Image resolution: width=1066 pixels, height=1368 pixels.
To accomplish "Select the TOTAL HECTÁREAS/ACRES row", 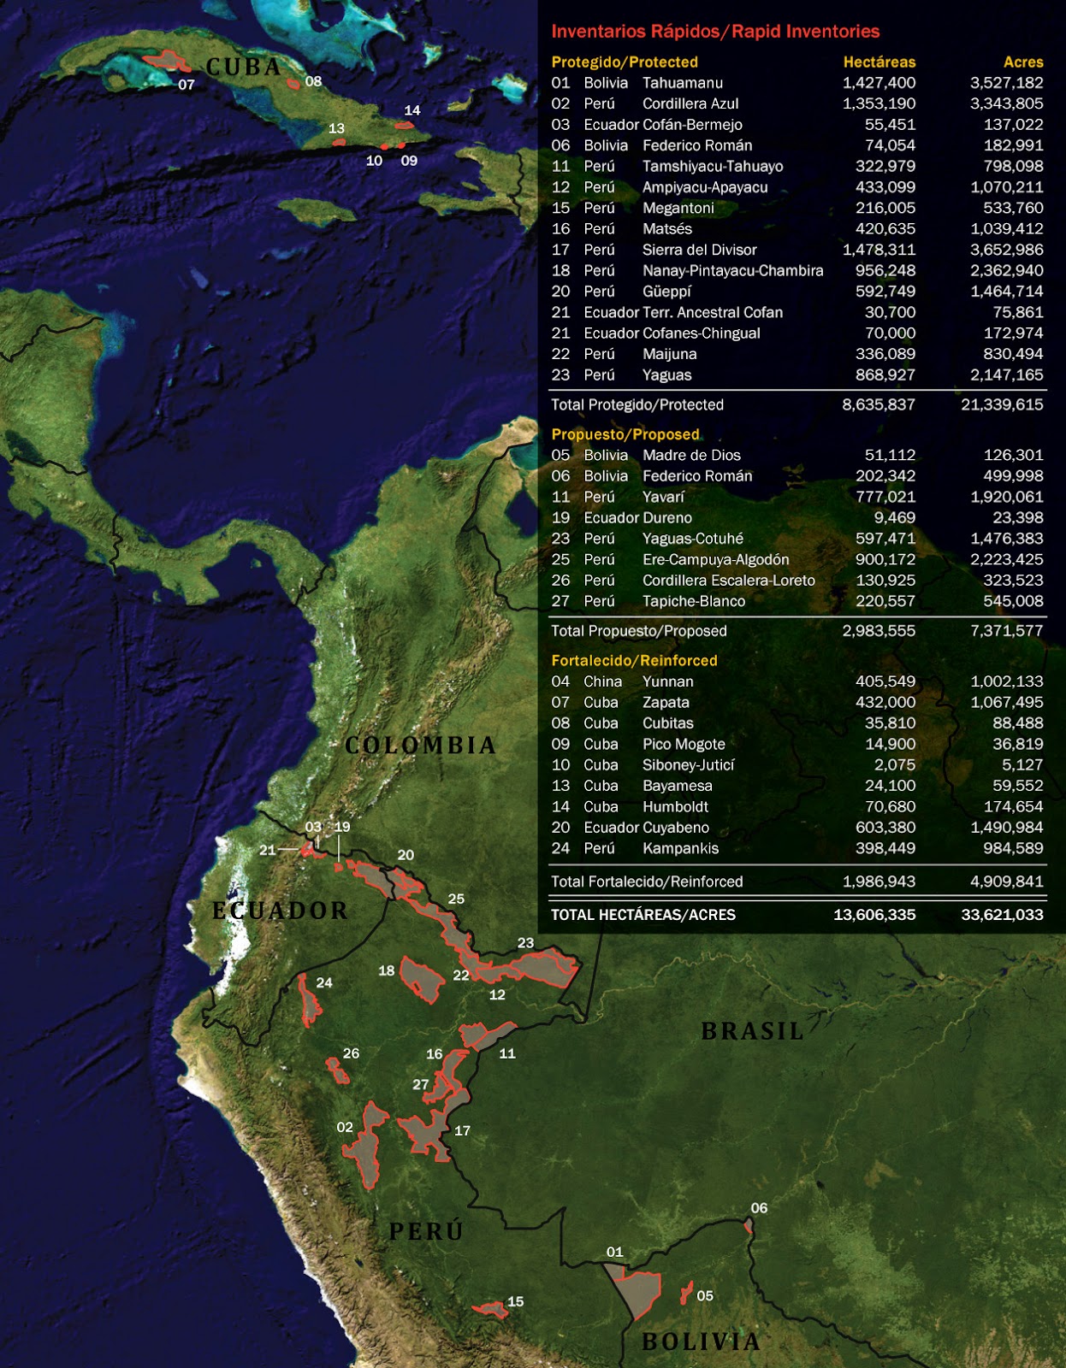I will pos(797,914).
